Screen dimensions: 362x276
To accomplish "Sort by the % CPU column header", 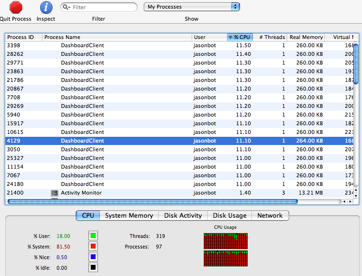I will pos(240,37).
